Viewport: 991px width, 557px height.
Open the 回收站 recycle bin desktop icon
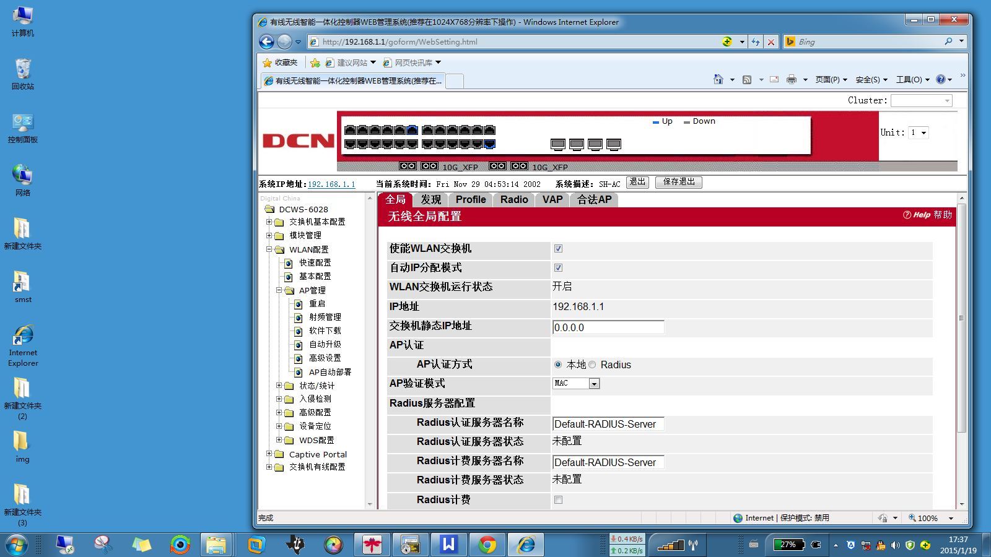pyautogui.click(x=23, y=74)
